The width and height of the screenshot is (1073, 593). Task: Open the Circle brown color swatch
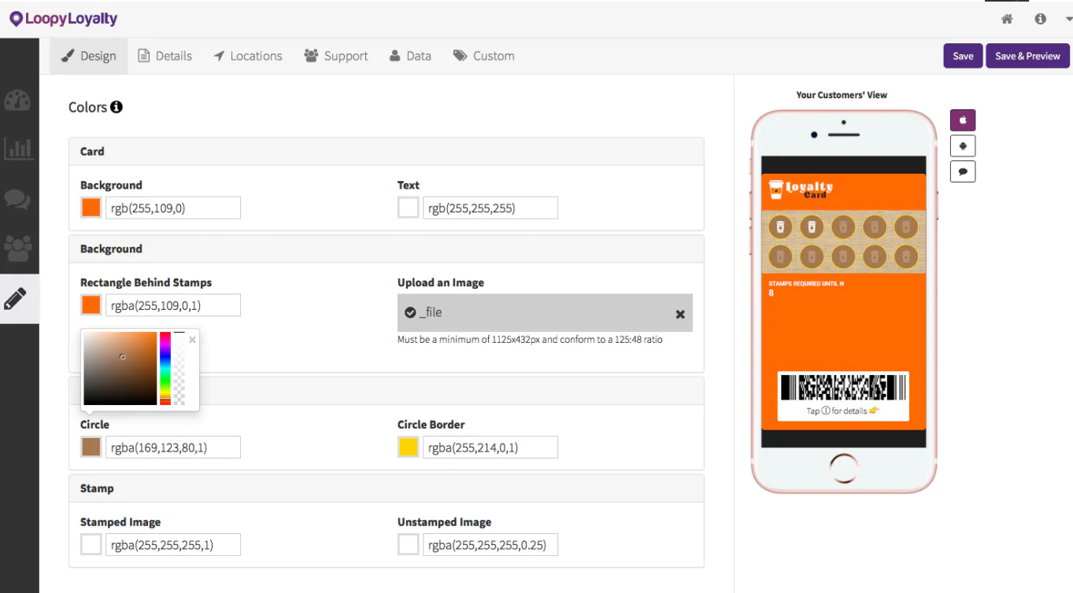(x=91, y=448)
